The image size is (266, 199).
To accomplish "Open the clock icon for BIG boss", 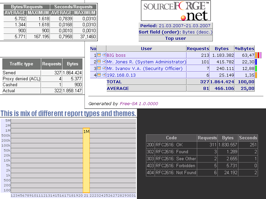I will pyautogui.click(x=104, y=55).
